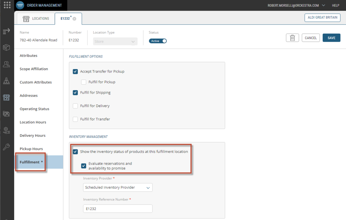Click the Save button
This screenshot has height=220, width=346.
[x=331, y=38]
